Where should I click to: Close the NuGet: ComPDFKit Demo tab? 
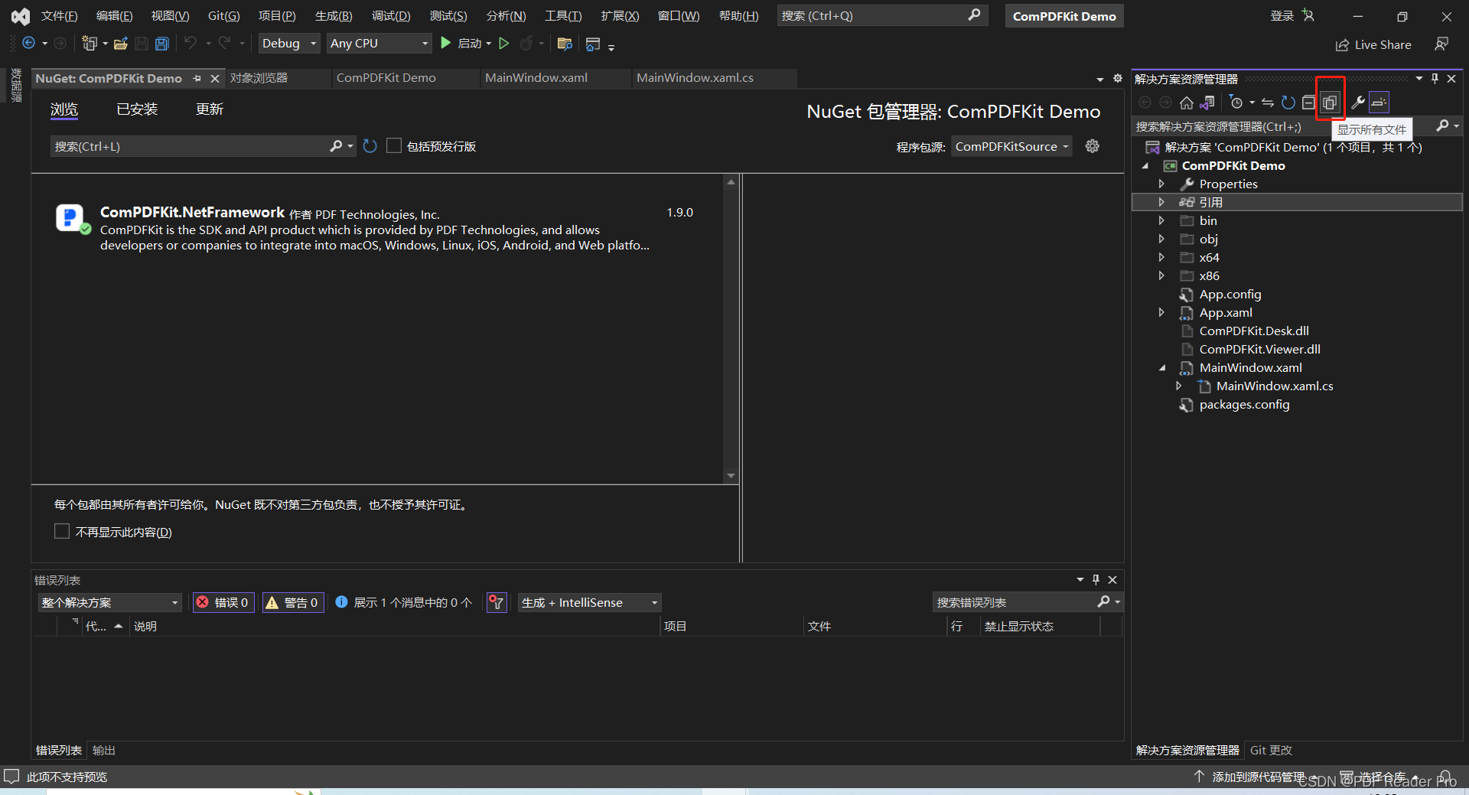(215, 78)
